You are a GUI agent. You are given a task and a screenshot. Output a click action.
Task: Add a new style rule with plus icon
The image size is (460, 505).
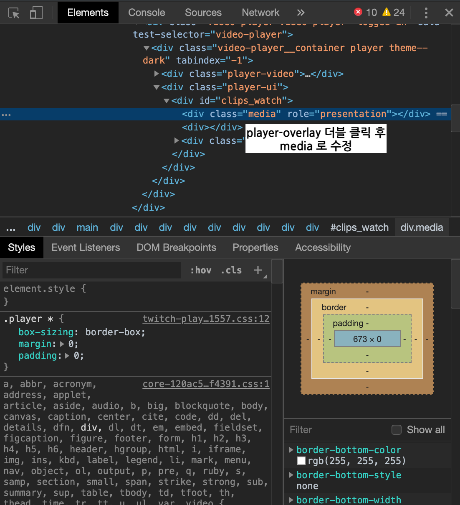[x=258, y=270]
